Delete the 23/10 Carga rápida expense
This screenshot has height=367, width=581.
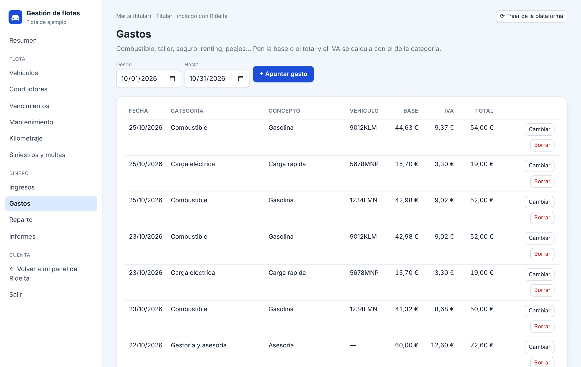pos(542,290)
